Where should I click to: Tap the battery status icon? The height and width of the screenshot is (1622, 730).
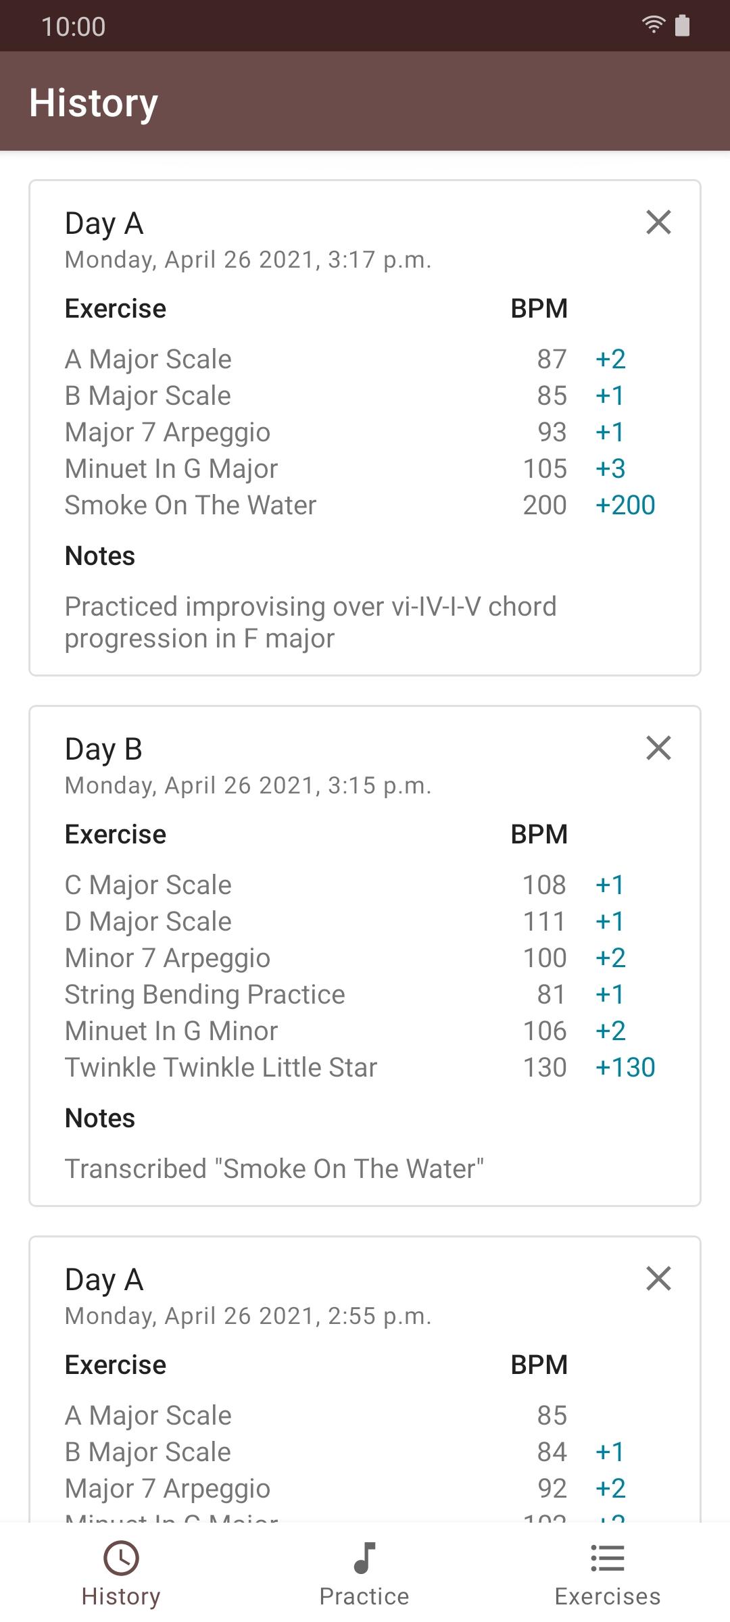[683, 26]
